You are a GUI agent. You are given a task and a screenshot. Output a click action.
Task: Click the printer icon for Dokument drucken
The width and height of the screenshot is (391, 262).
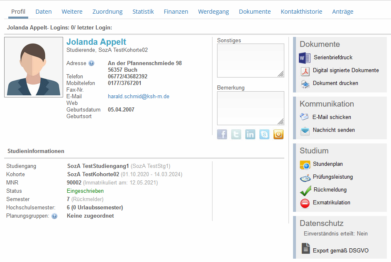pyautogui.click(x=305, y=84)
